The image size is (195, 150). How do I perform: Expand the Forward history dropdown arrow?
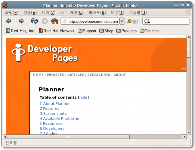(x=28, y=21)
